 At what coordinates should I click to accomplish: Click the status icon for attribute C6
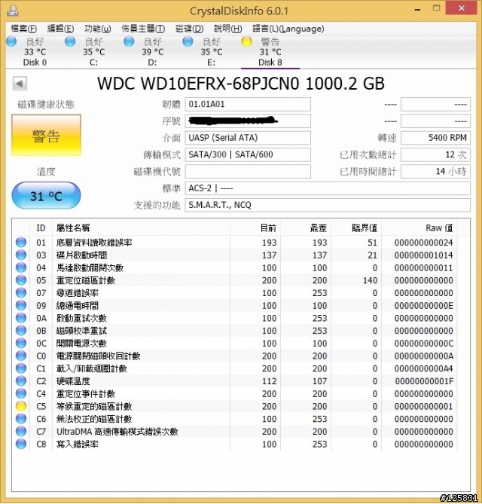[21, 419]
